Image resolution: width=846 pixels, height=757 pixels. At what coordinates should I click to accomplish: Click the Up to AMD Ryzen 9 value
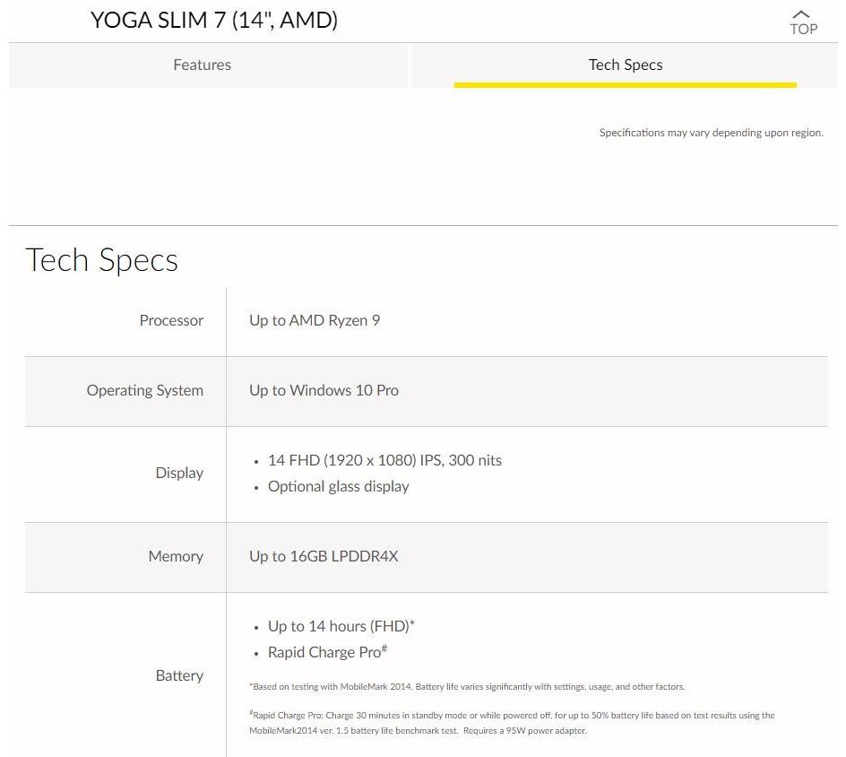315,320
